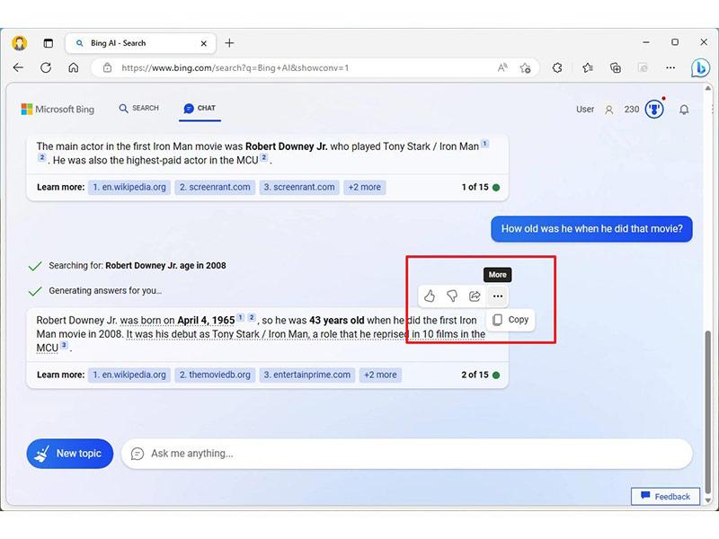Open Microsoft Rewards points 230

coord(632,109)
